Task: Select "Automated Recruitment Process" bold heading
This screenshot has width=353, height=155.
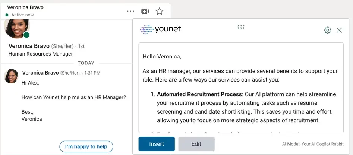Action: [199, 94]
